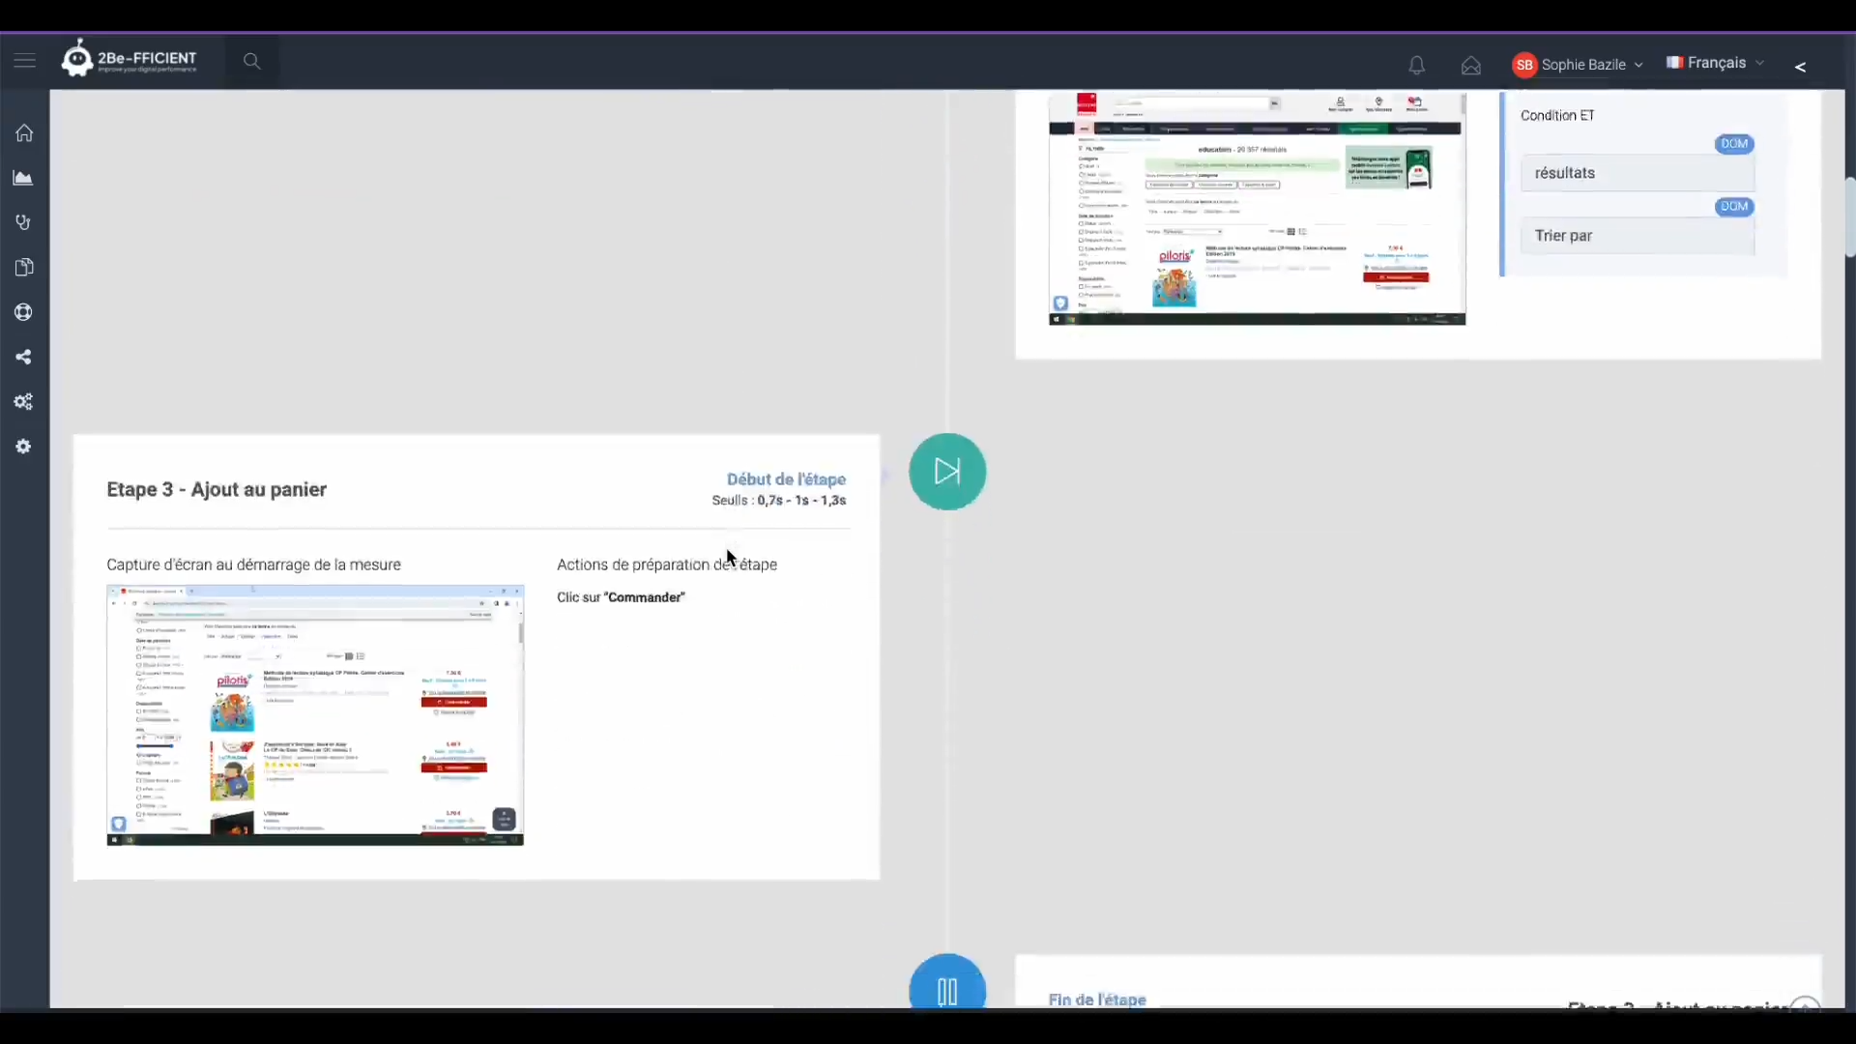This screenshot has width=1856, height=1044.
Task: Click the stethoscope diagnostic icon
Action: pyautogui.click(x=24, y=222)
